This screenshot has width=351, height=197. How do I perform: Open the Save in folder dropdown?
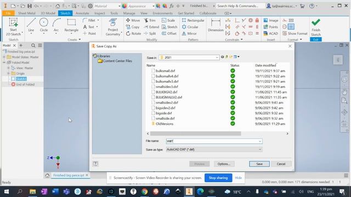click(189, 57)
